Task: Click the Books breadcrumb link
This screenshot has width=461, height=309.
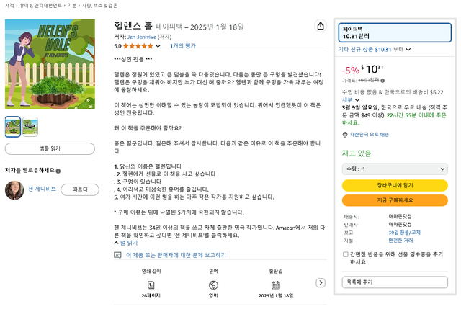Action: tap(9, 6)
